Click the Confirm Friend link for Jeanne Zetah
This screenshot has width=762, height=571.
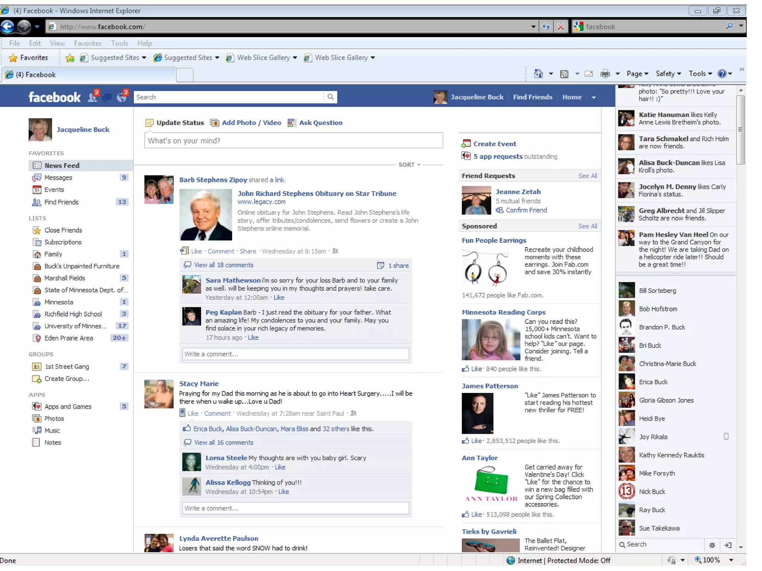coord(526,210)
